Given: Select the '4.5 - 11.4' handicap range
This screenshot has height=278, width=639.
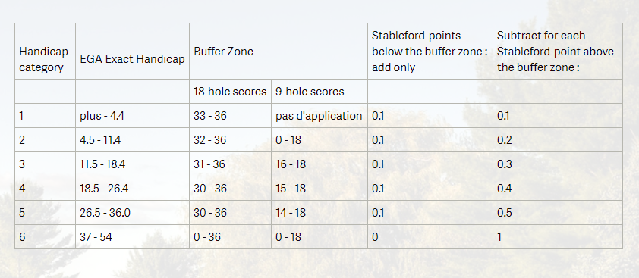Looking at the screenshot, I should 133,139.
